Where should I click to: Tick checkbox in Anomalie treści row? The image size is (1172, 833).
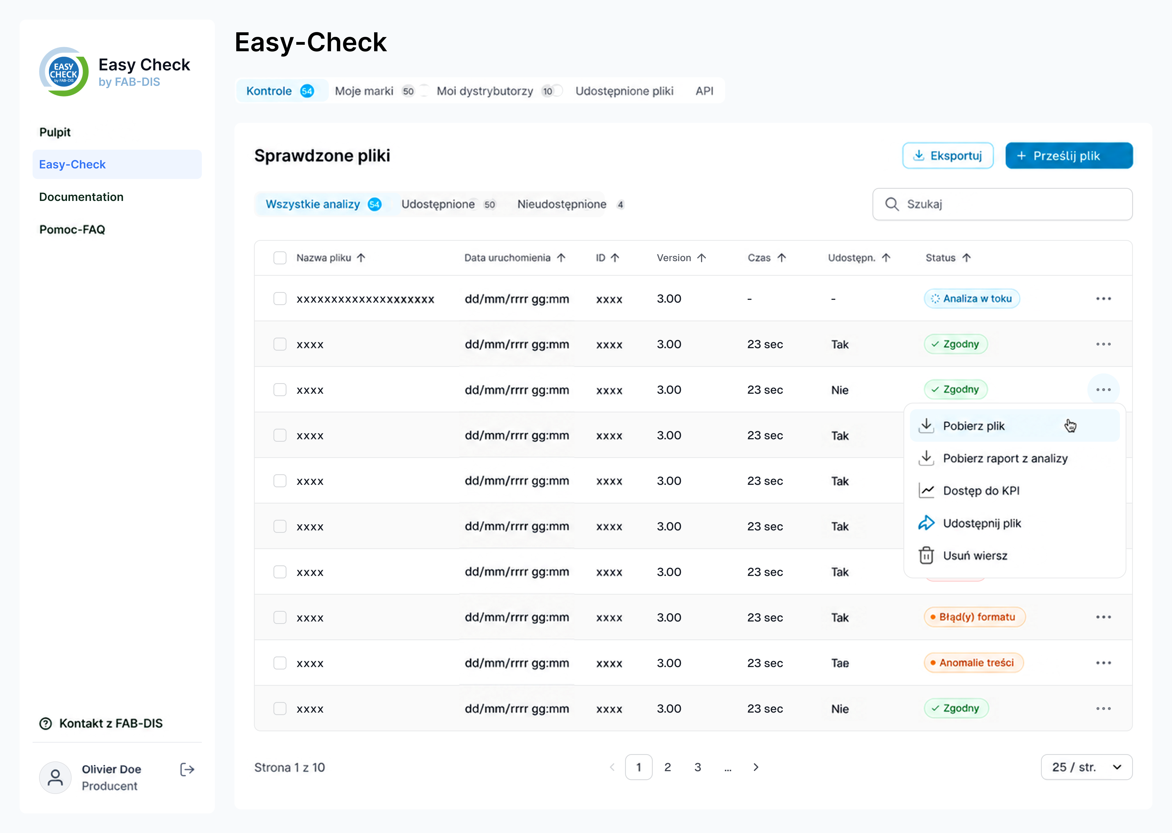coord(280,663)
